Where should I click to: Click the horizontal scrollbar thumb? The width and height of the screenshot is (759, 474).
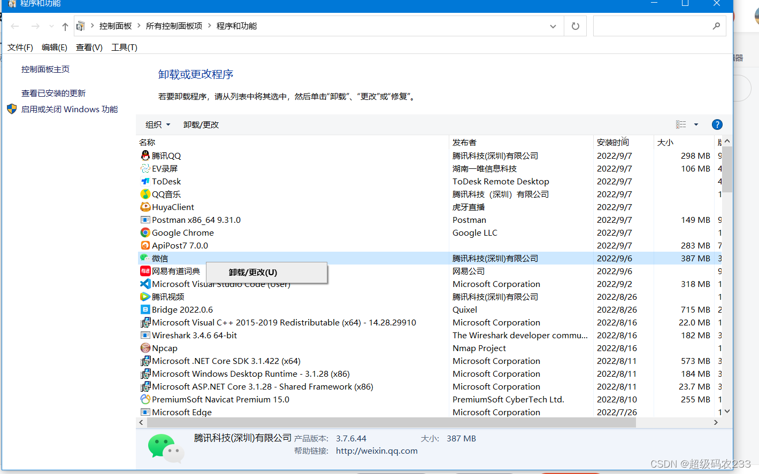392,422
